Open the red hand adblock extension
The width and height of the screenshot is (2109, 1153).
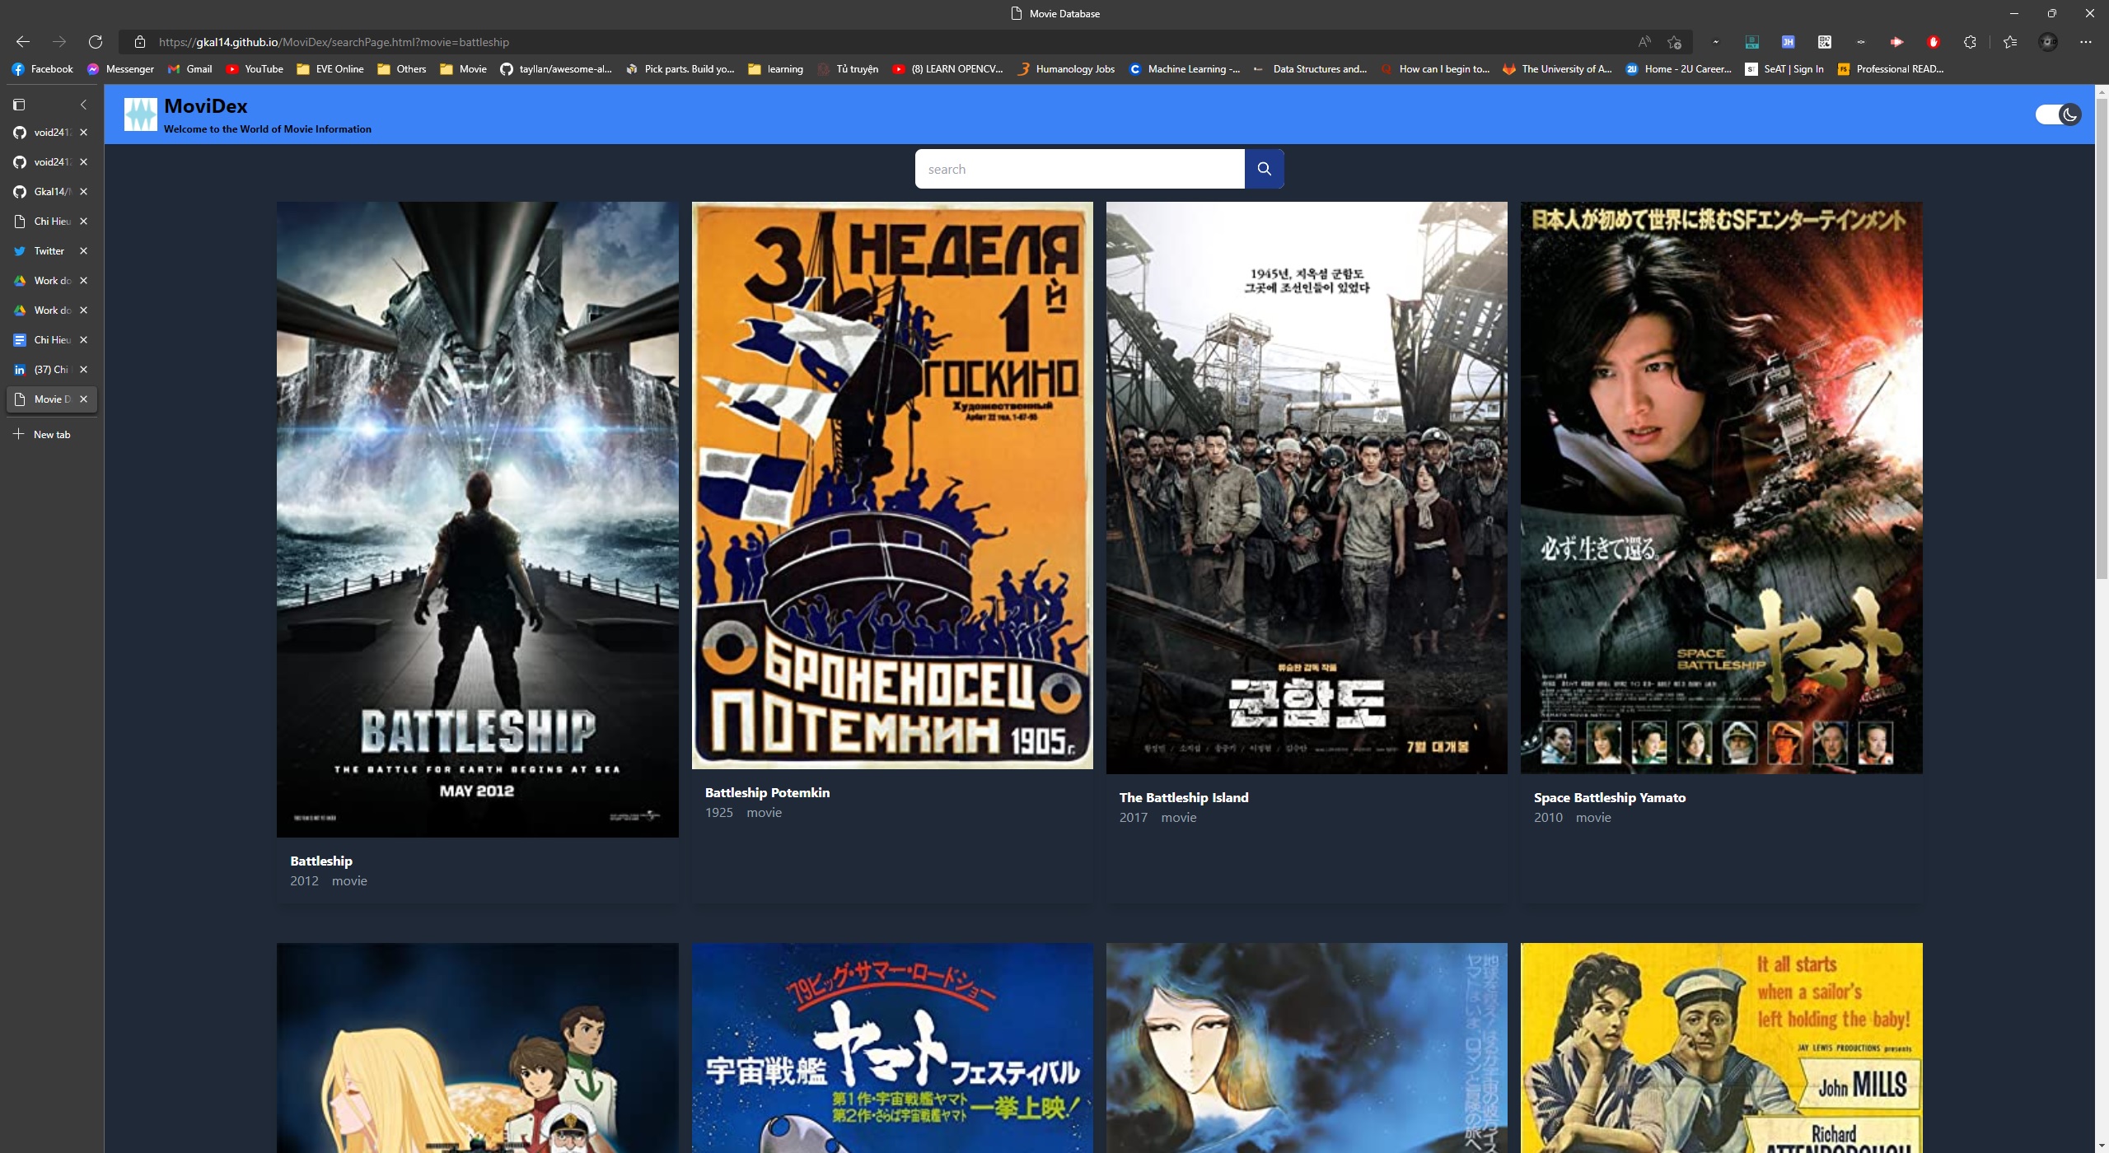coord(1934,42)
